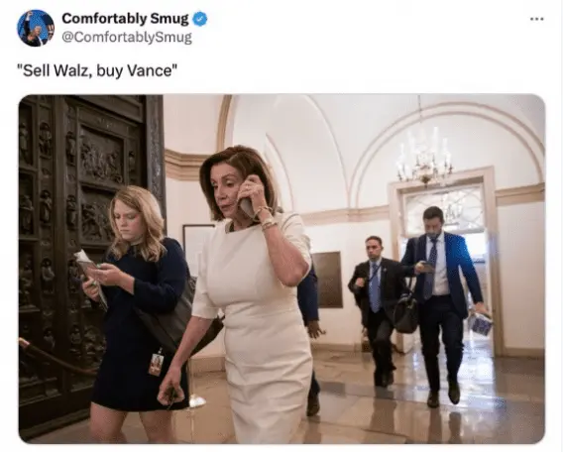
Task: Click the black duffel bag carried by the man
Action: 406,313
